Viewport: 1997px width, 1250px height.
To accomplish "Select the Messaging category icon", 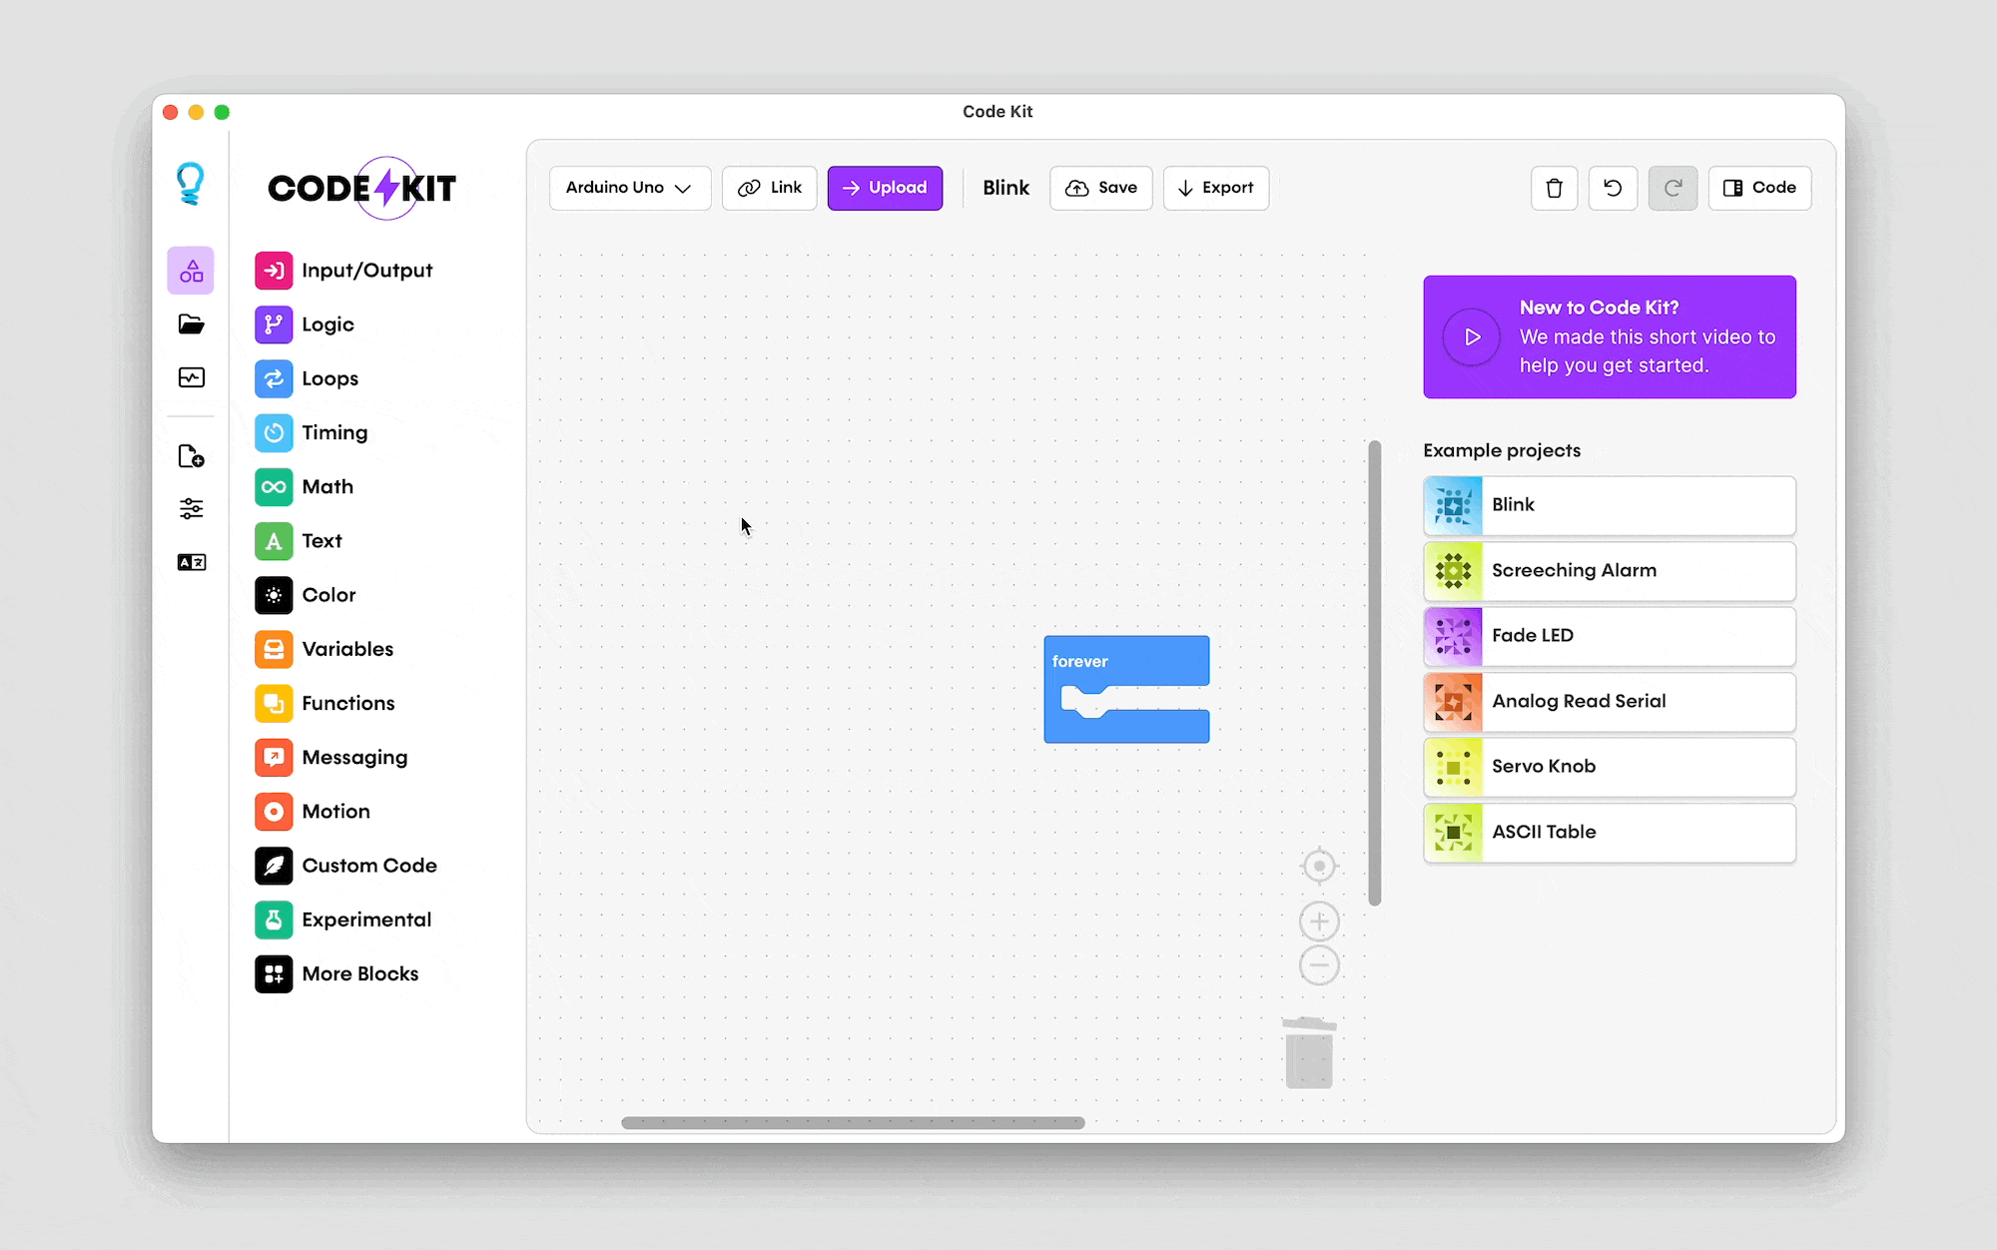I will point(273,756).
